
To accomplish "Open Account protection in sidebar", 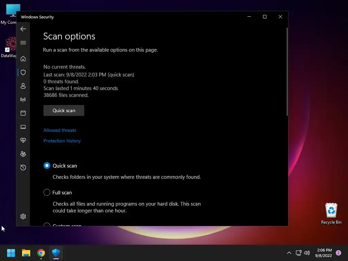I will 23,86.
